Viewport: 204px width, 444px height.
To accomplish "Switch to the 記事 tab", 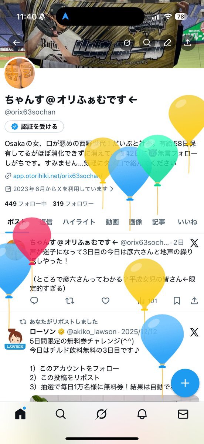I will [159, 222].
